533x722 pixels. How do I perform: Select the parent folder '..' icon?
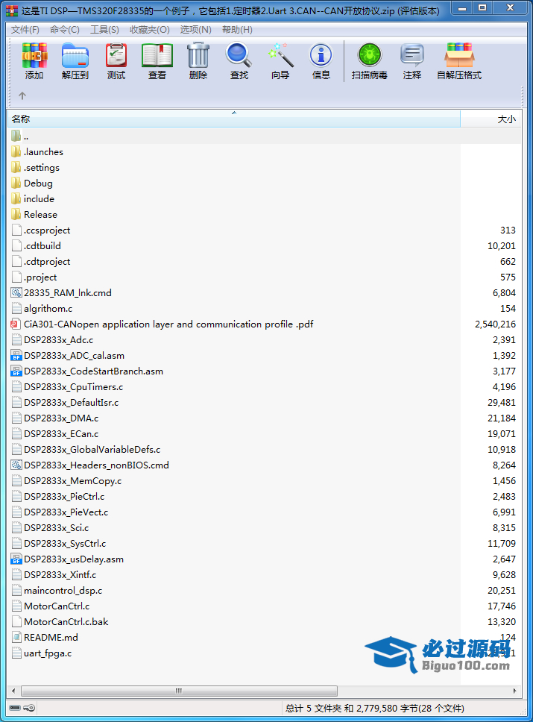[16, 136]
